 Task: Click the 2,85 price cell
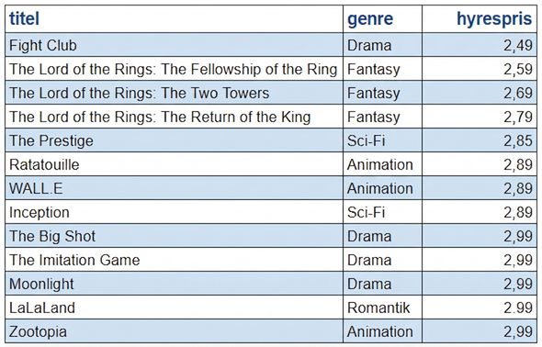pos(480,140)
